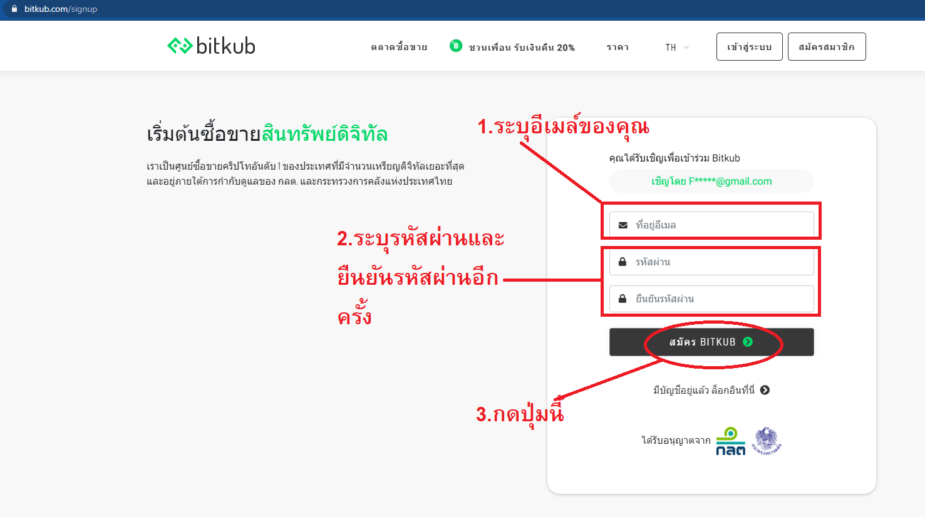Click the เข้าสู่ระบบ button
This screenshot has width=925, height=517.
click(750, 47)
